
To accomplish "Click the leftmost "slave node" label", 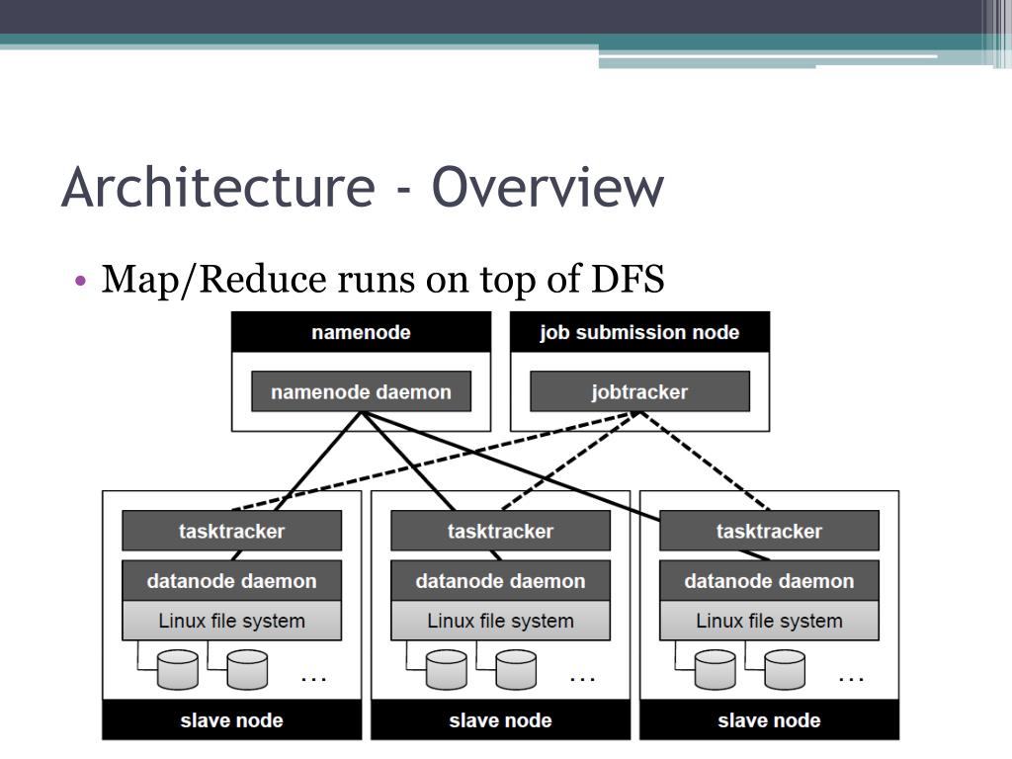I will (x=231, y=720).
